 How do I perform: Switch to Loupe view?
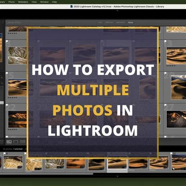coord(16,142)
